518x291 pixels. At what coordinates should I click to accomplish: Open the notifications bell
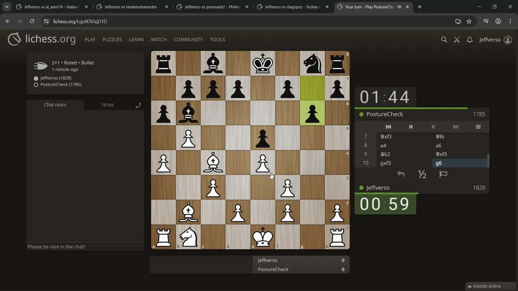click(469, 40)
